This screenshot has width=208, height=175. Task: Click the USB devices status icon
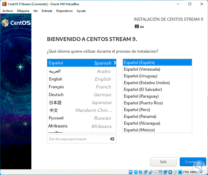[x=151, y=172]
